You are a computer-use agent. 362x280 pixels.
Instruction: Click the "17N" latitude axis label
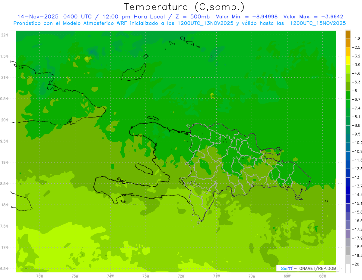(x=5, y=247)
